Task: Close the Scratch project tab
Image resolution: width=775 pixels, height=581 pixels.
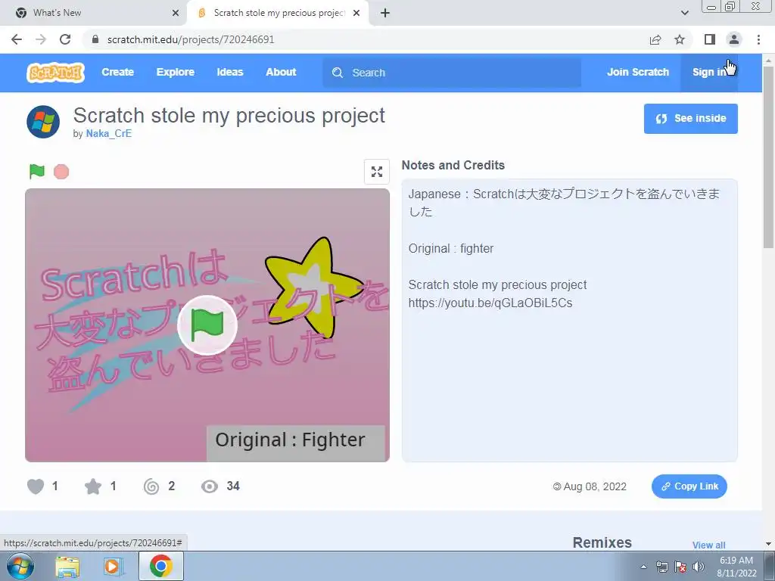Action: (356, 13)
